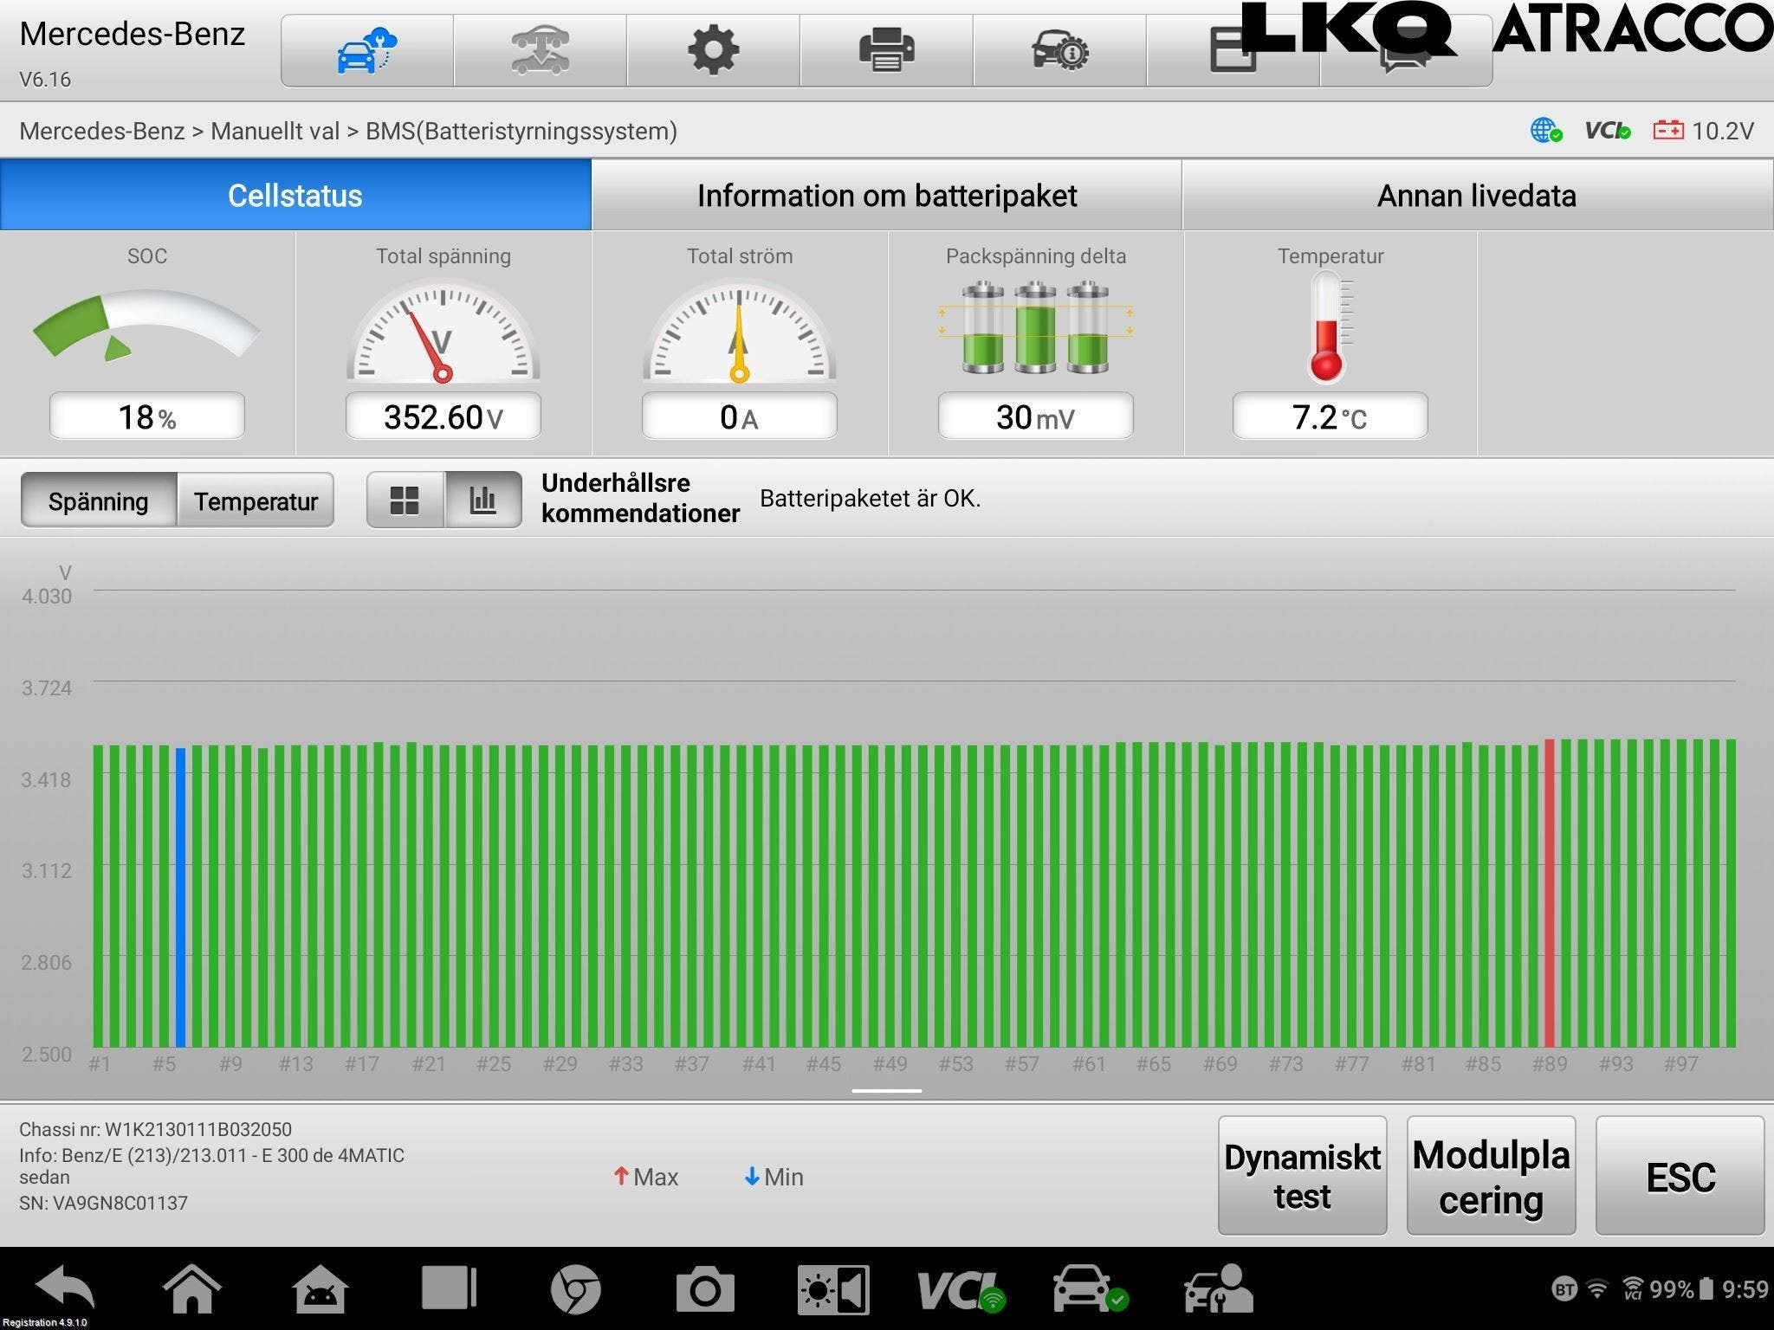Image resolution: width=1774 pixels, height=1330 pixels.
Task: Toggle the Temperatur view
Action: click(256, 501)
